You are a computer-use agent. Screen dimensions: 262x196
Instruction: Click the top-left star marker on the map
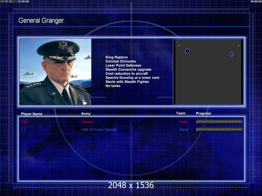pyautogui.click(x=178, y=45)
